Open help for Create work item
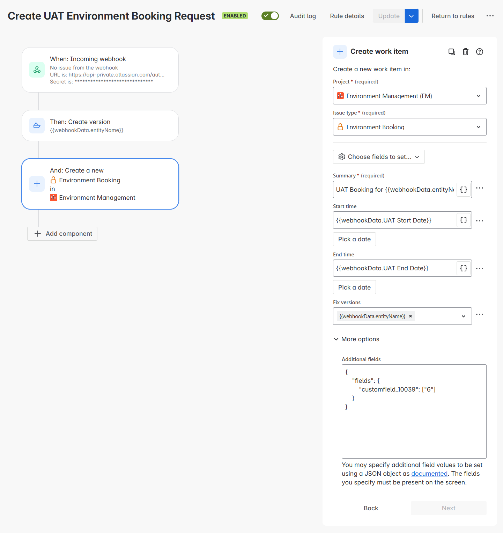The width and height of the screenshot is (503, 533). point(480,52)
